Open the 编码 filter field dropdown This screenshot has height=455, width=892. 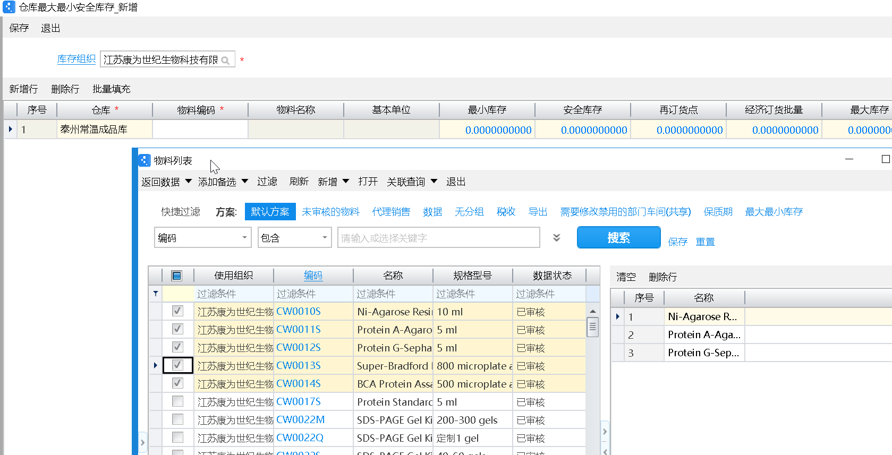pyautogui.click(x=244, y=238)
